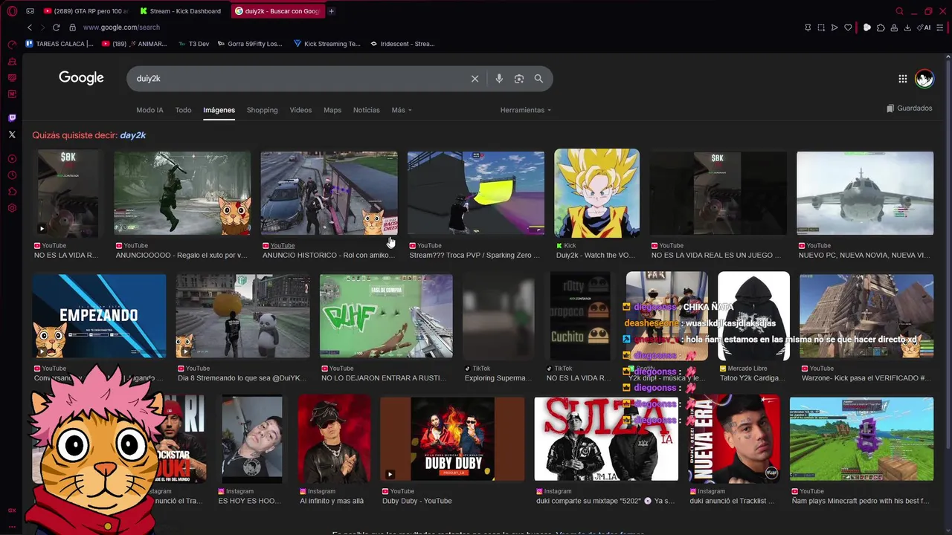Open the Guardados saved items link
The height and width of the screenshot is (535, 952).
pos(910,108)
